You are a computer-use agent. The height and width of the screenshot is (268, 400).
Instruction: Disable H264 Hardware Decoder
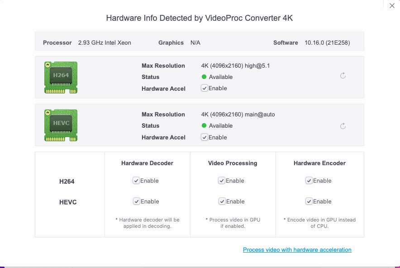[136, 181]
